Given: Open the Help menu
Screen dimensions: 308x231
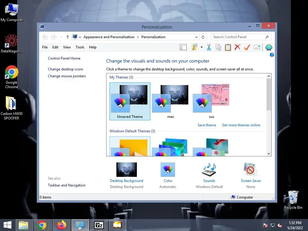Looking at the screenshot, I should point(93,47).
